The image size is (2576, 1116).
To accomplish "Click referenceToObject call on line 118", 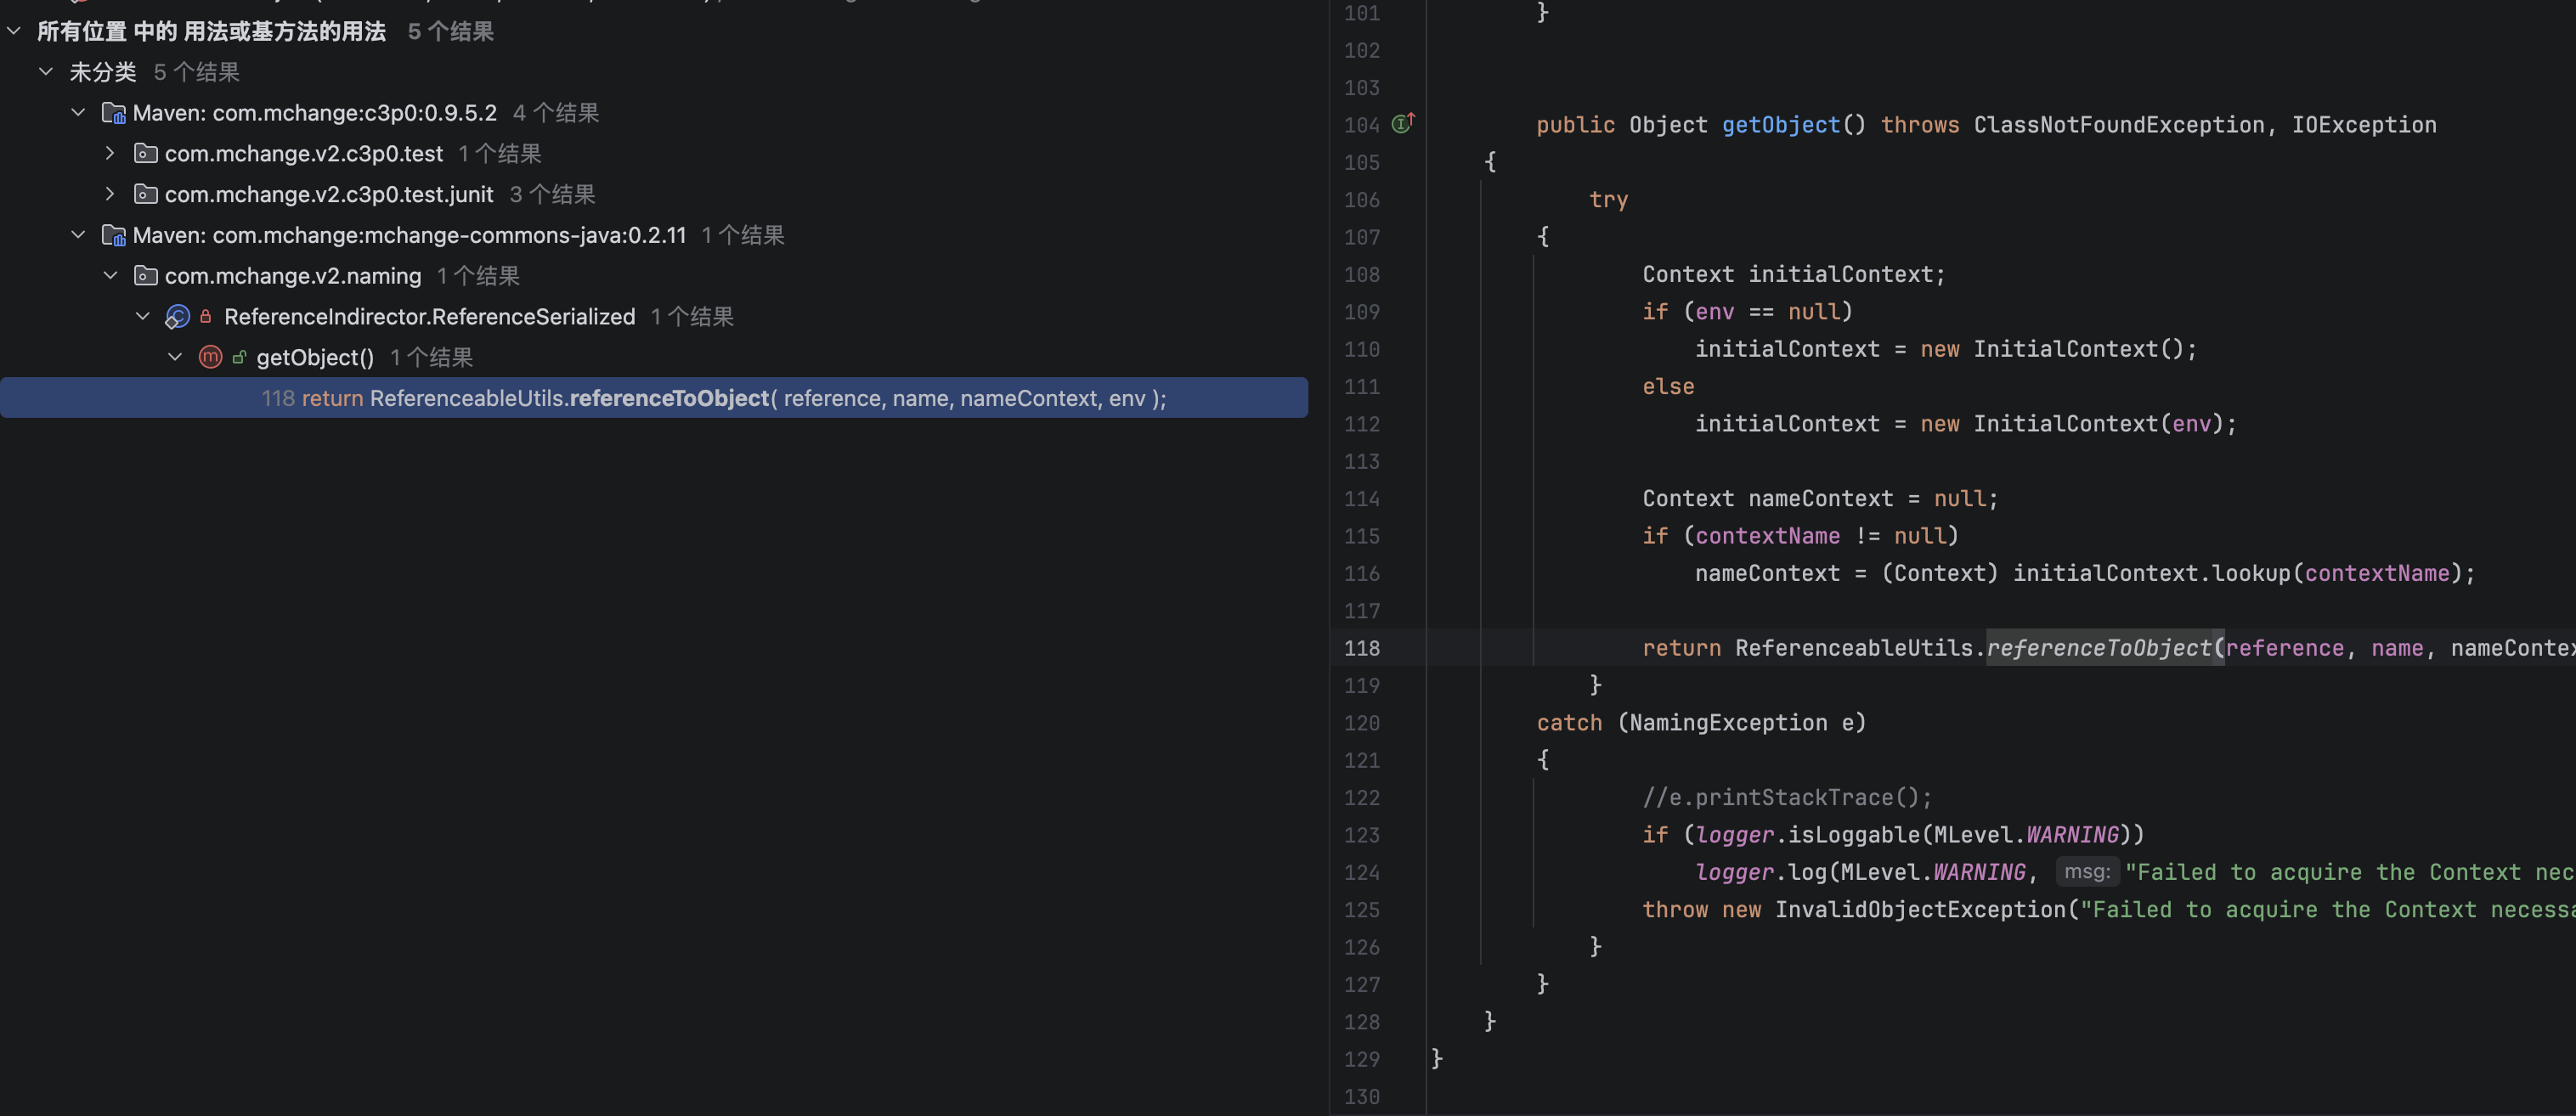I will (2099, 648).
